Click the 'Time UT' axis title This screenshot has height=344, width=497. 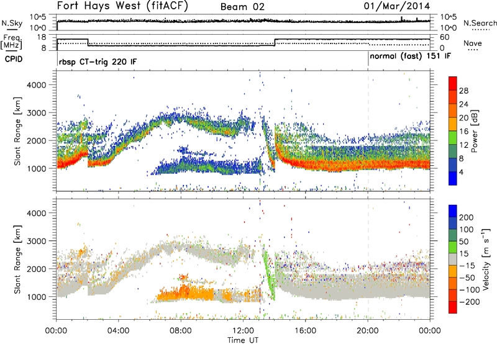click(x=243, y=340)
